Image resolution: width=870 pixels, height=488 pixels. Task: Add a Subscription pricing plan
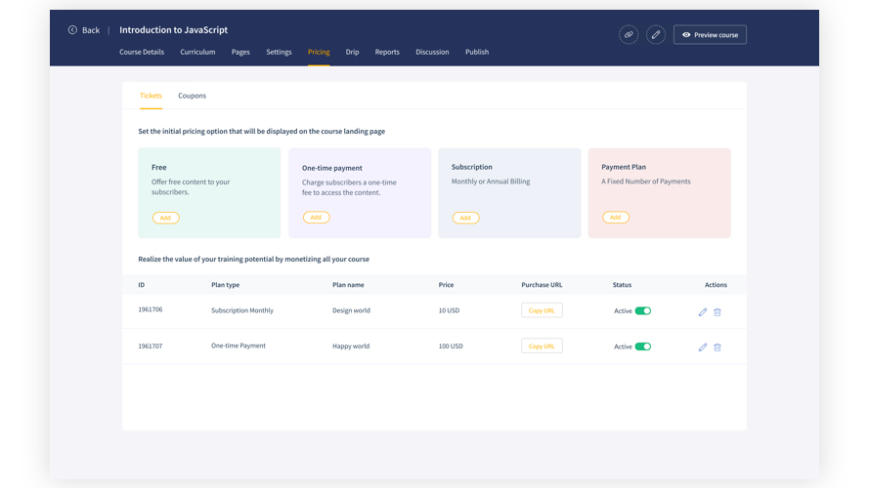pos(465,218)
